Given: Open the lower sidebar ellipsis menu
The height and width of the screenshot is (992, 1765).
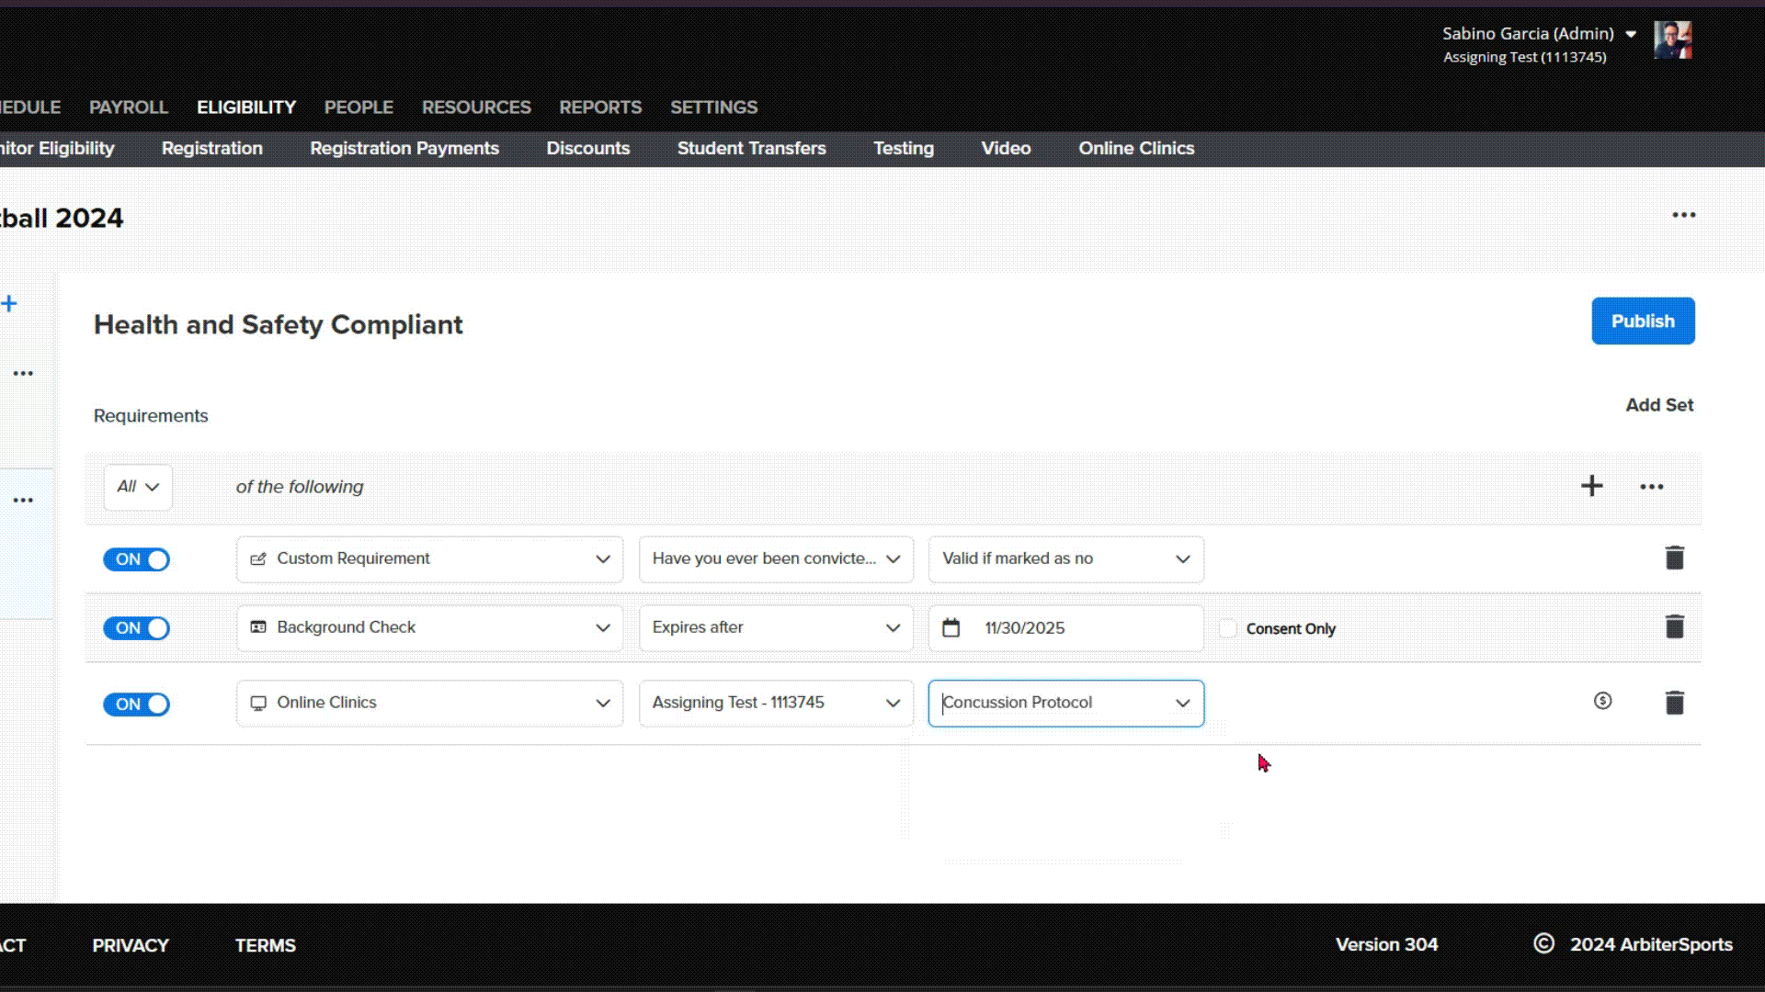Looking at the screenshot, I should tap(23, 500).
